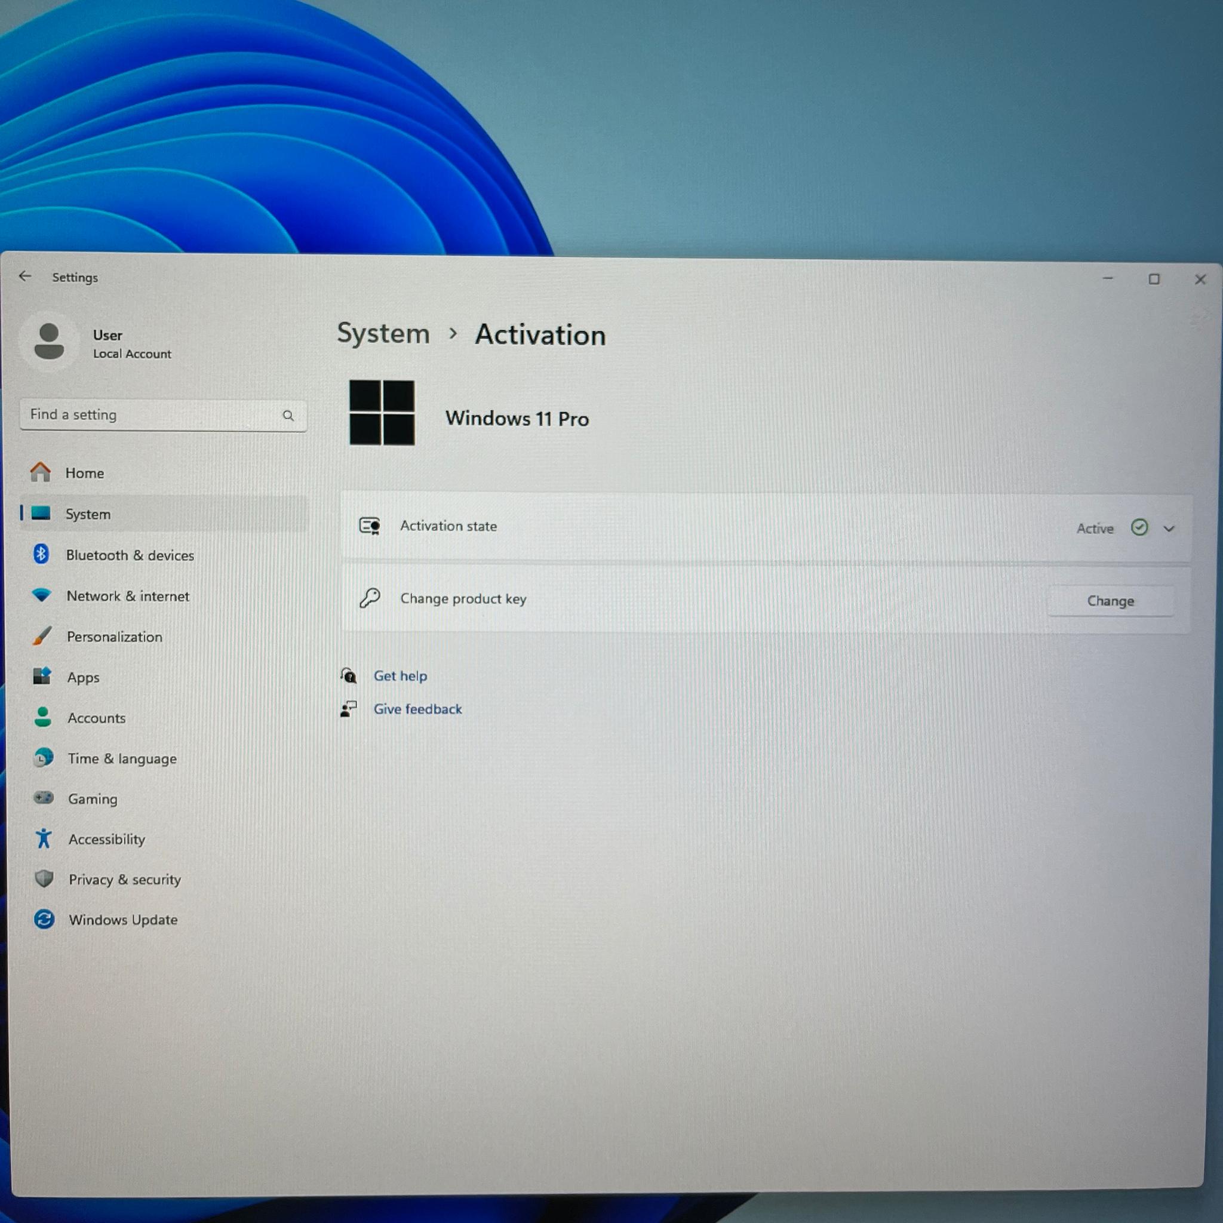Click the Gaming controller icon
Viewport: 1223px width, 1223px height.
coord(43,798)
